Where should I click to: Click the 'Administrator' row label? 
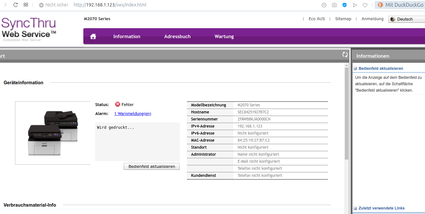point(204,154)
